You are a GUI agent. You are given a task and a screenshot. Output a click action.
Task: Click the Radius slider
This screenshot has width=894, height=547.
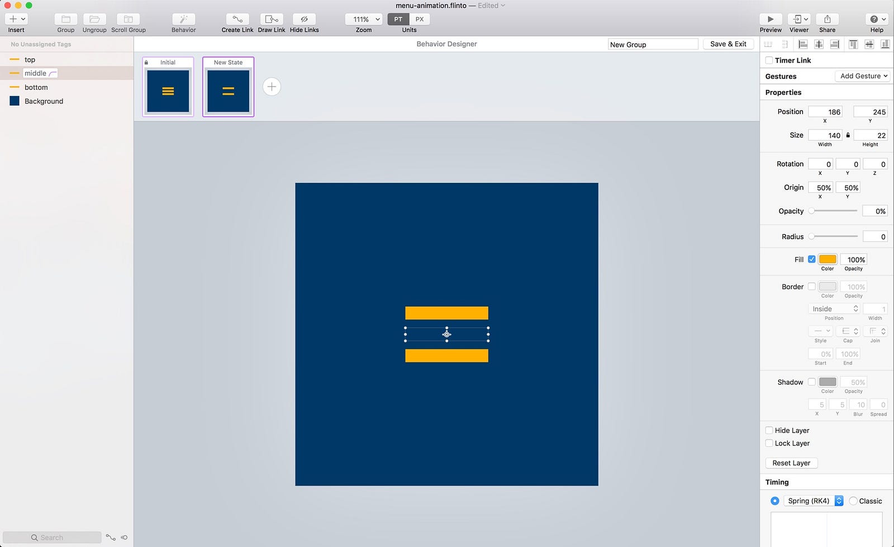pos(833,236)
